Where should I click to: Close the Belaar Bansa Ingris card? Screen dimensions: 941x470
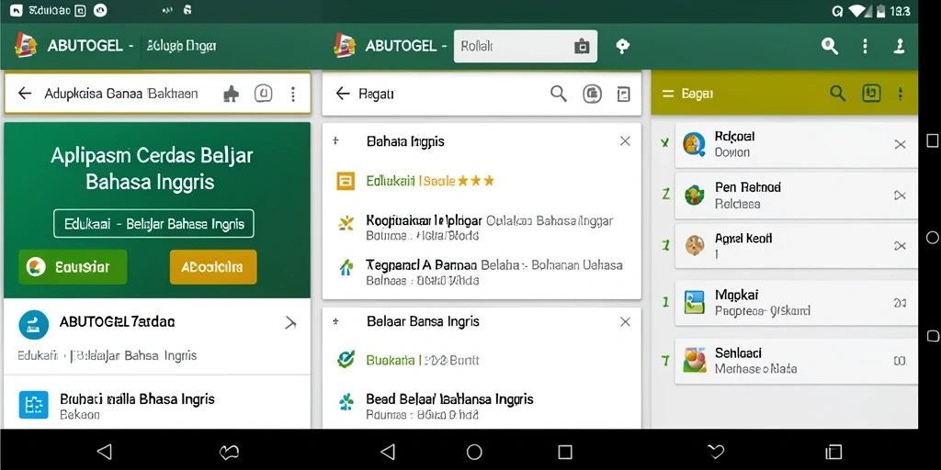pyautogui.click(x=625, y=322)
